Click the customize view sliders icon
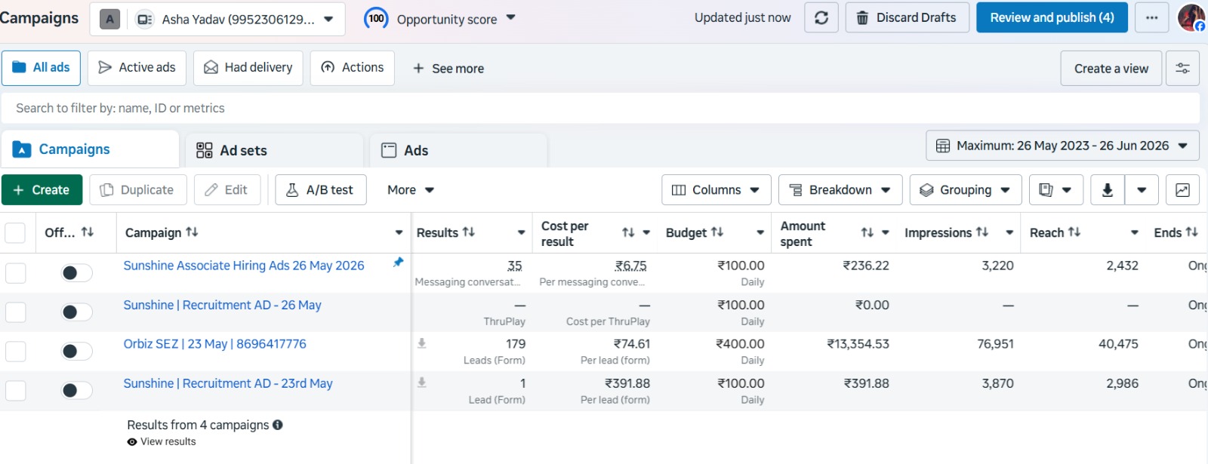 click(1182, 68)
